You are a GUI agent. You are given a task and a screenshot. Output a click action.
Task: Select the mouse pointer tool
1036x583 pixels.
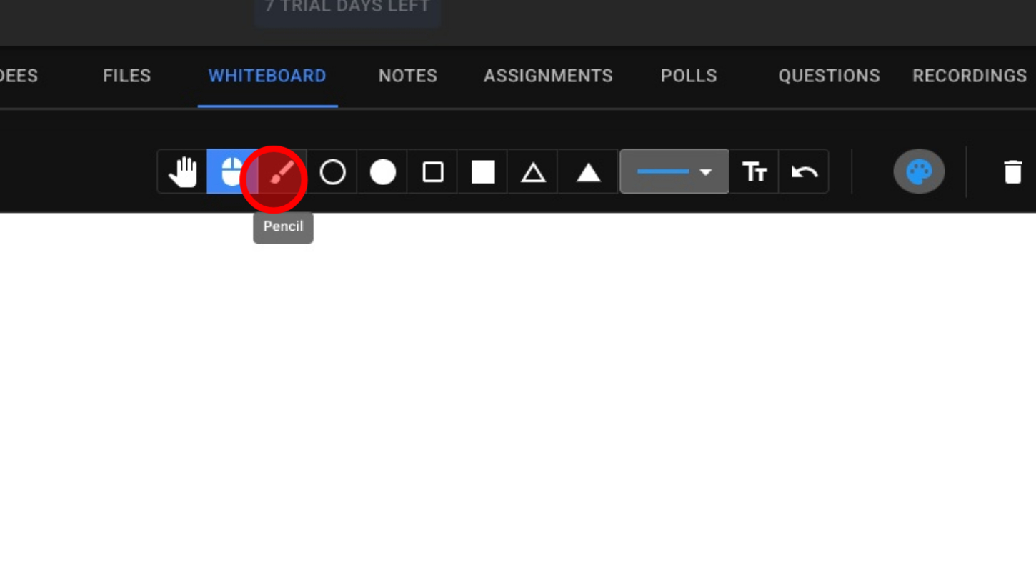click(231, 172)
